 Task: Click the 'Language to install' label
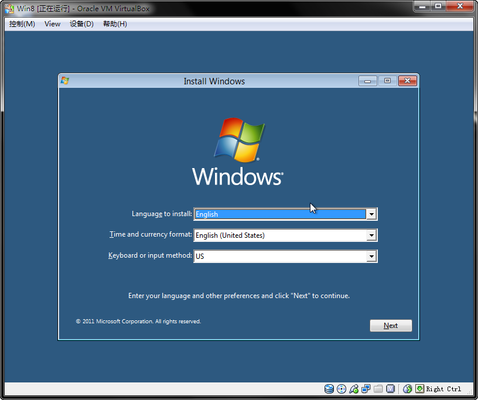click(x=162, y=214)
